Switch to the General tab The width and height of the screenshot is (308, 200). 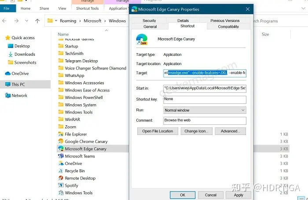pos(150,27)
